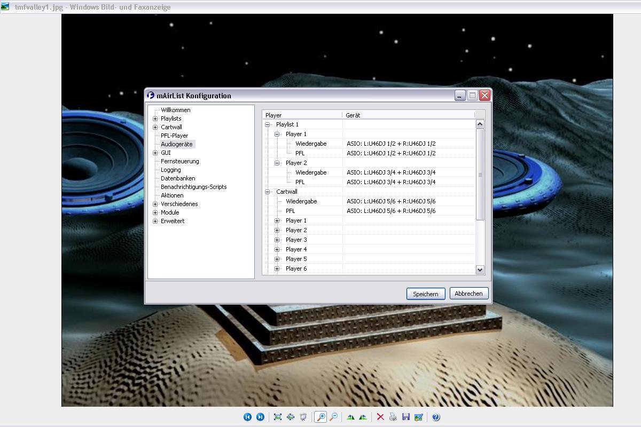Expand the Playlists node in left tree
Image resolution: width=641 pixels, height=427 pixels.
[155, 118]
